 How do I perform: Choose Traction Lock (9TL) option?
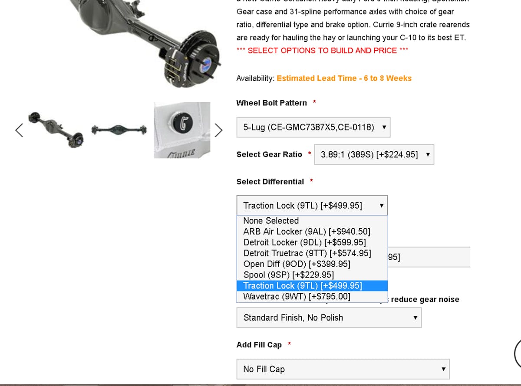pyautogui.click(x=312, y=286)
